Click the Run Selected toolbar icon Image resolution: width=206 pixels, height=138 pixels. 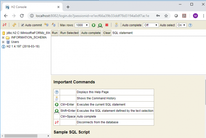pyautogui.click(x=100, y=25)
